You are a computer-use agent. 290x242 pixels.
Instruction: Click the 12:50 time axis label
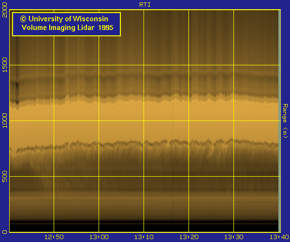[54, 237]
